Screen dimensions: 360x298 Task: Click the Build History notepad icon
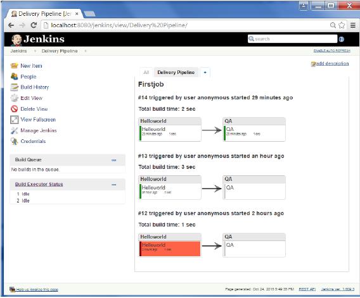pos(14,87)
